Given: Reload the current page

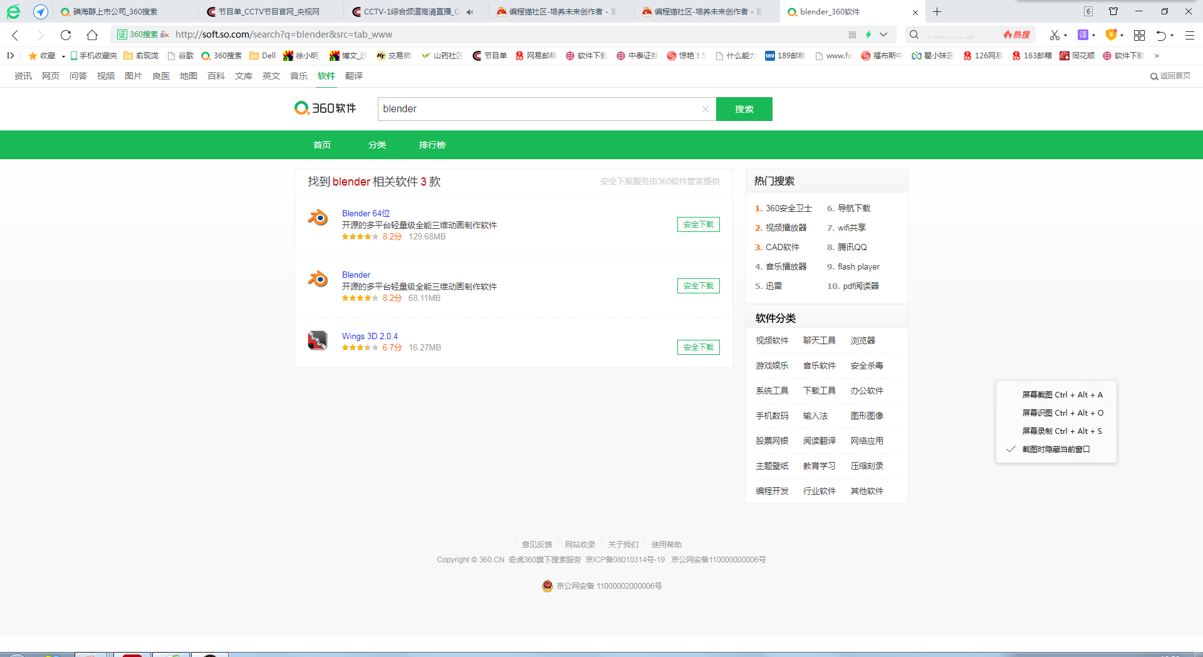Looking at the screenshot, I should pos(66,35).
